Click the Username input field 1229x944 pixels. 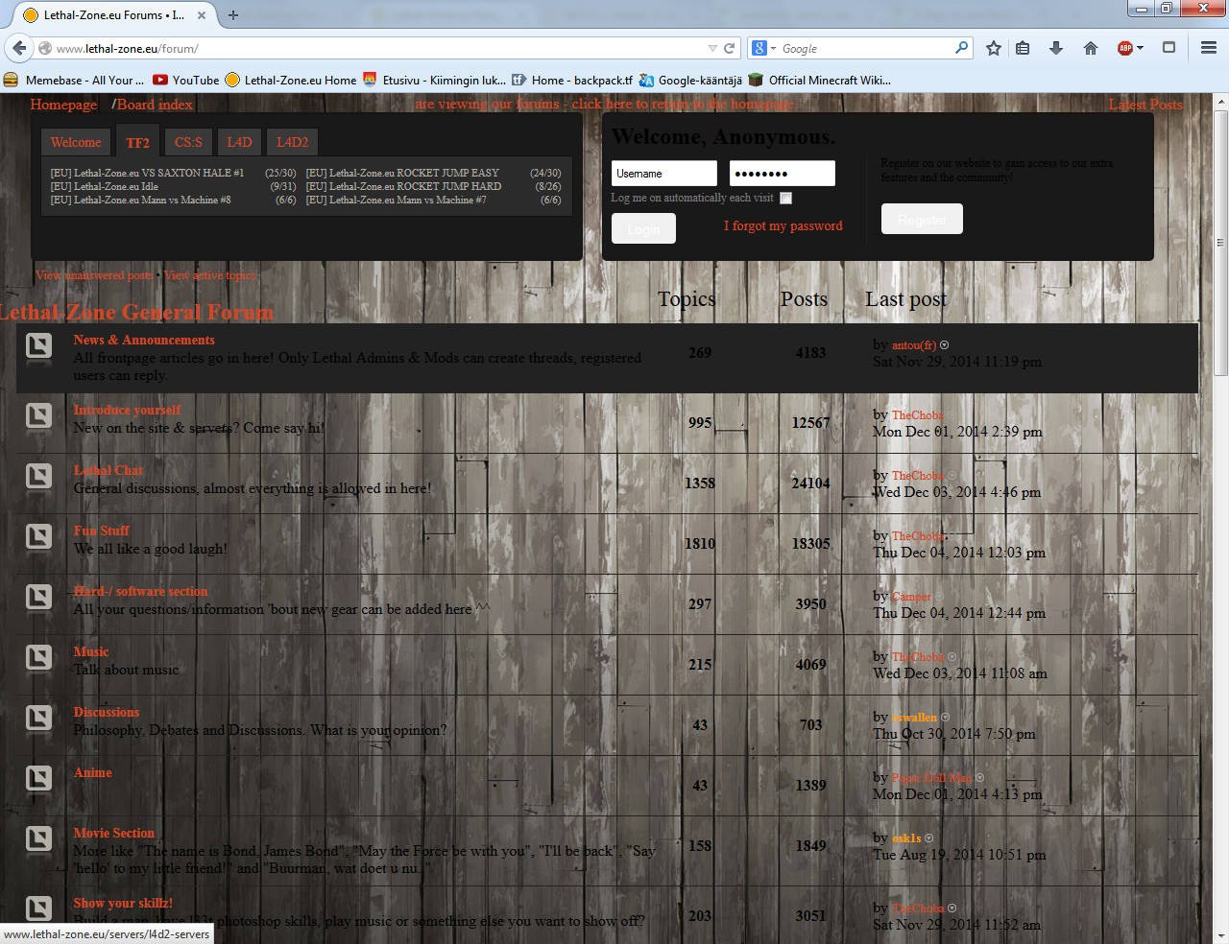tap(664, 174)
